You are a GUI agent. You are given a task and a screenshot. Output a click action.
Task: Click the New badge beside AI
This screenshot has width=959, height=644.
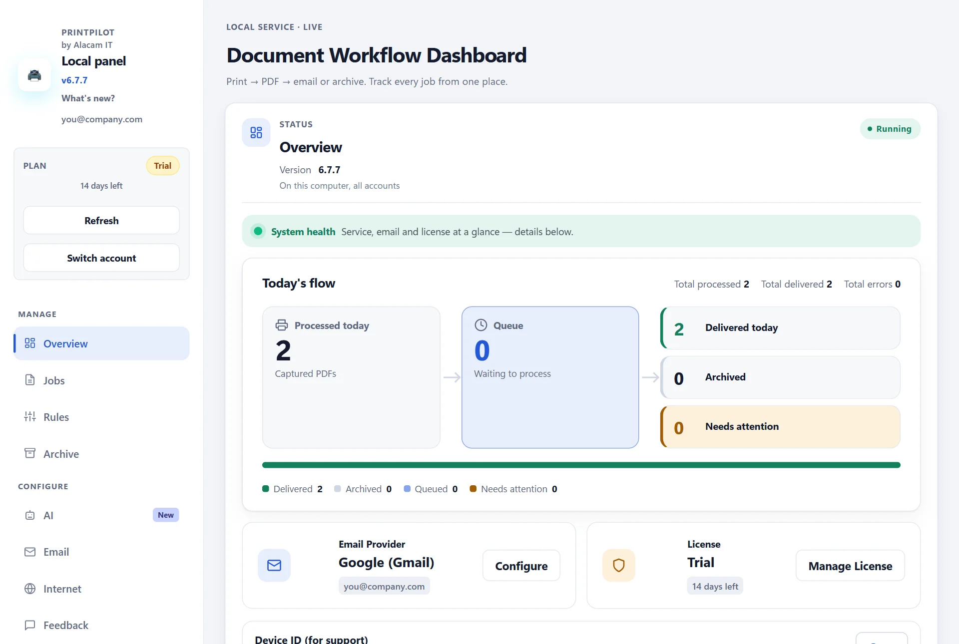point(166,515)
